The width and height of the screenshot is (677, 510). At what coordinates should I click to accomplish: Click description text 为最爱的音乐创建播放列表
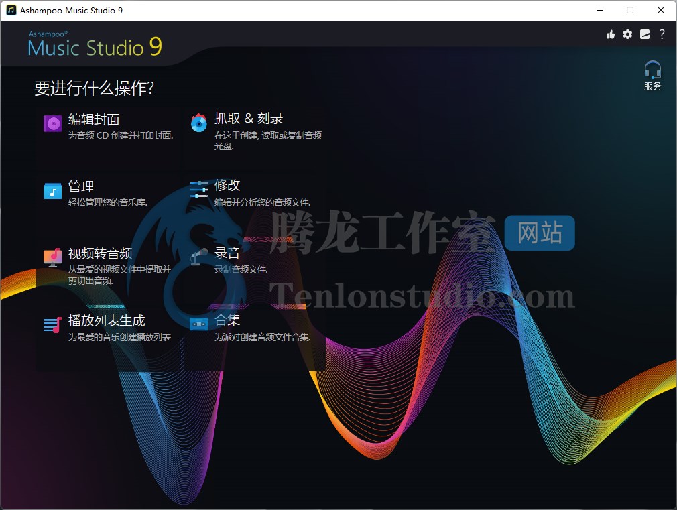click(119, 337)
